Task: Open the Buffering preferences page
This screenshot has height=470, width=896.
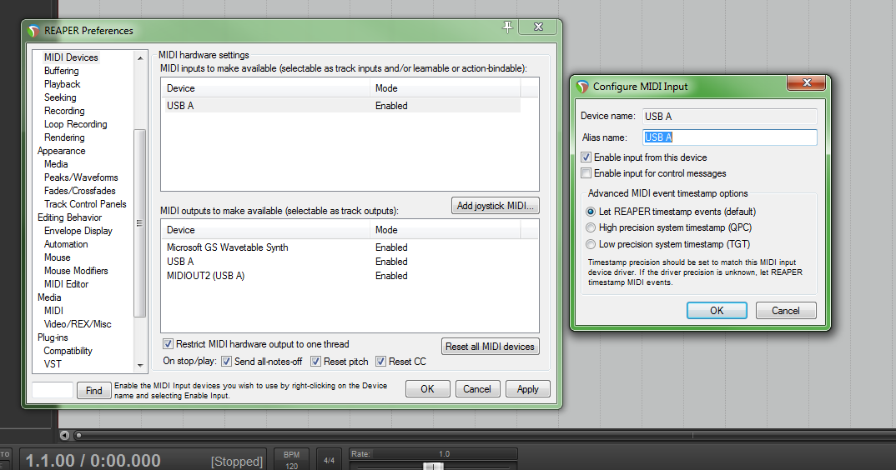Action: [x=61, y=71]
